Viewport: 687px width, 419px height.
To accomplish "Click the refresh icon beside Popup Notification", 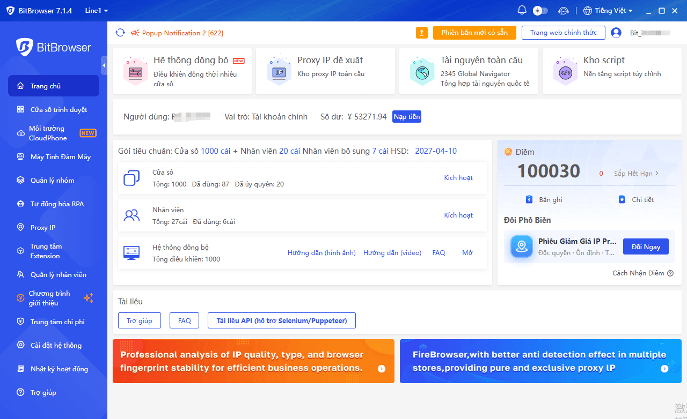I will tap(120, 33).
